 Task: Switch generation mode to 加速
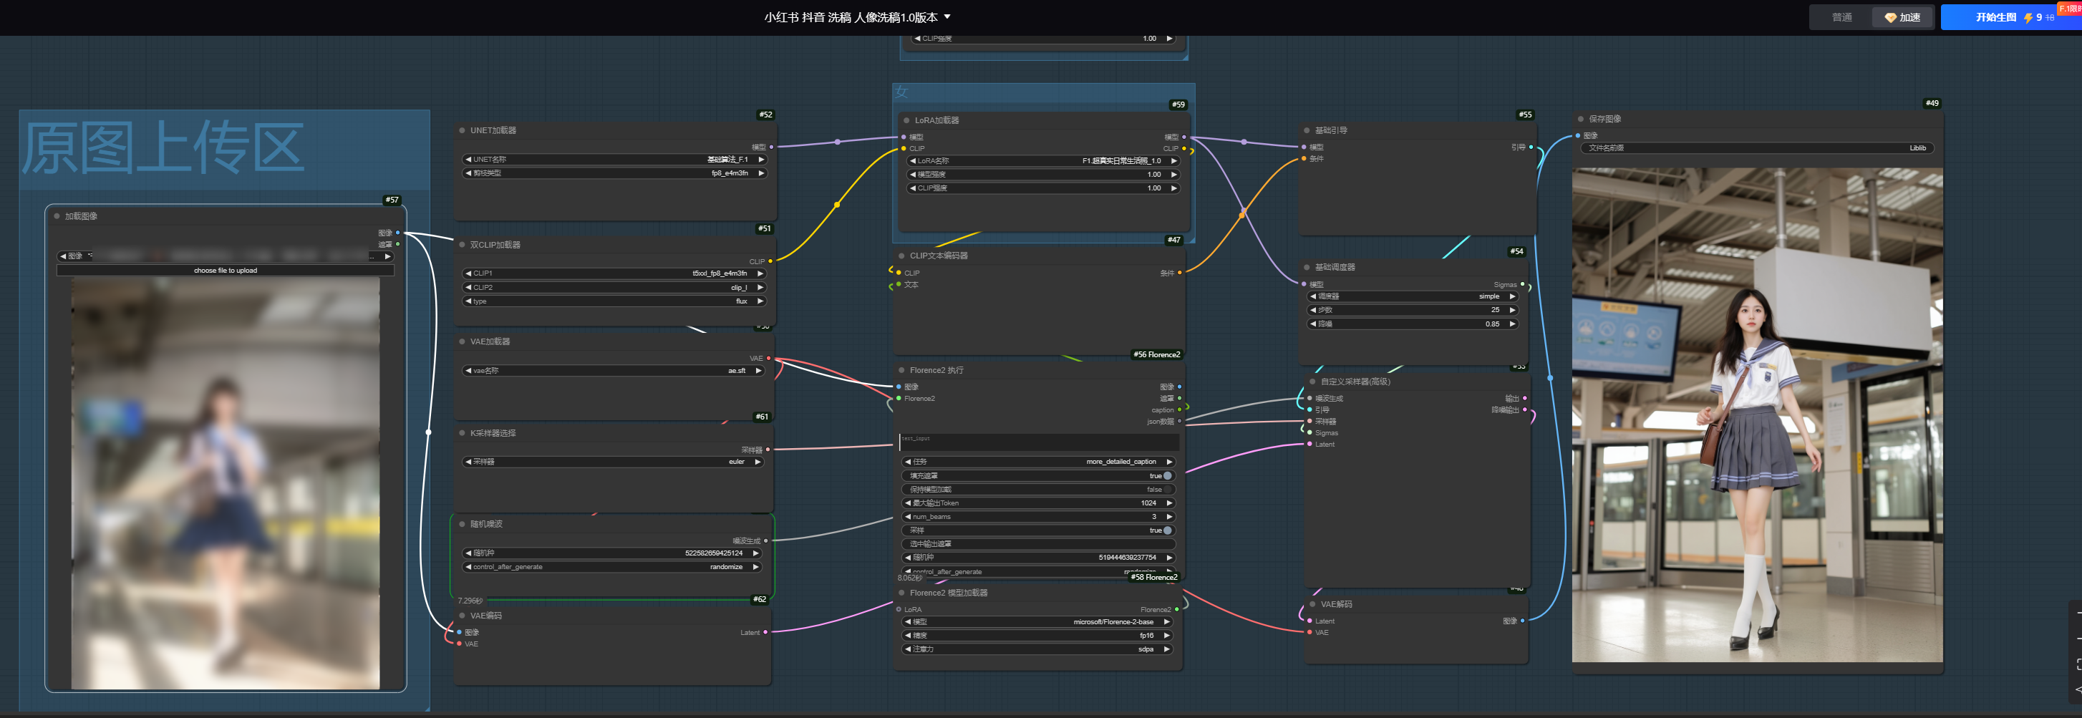click(1902, 17)
